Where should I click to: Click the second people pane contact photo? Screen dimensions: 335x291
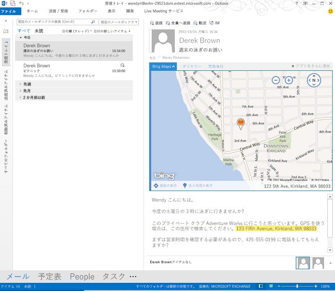point(318,263)
